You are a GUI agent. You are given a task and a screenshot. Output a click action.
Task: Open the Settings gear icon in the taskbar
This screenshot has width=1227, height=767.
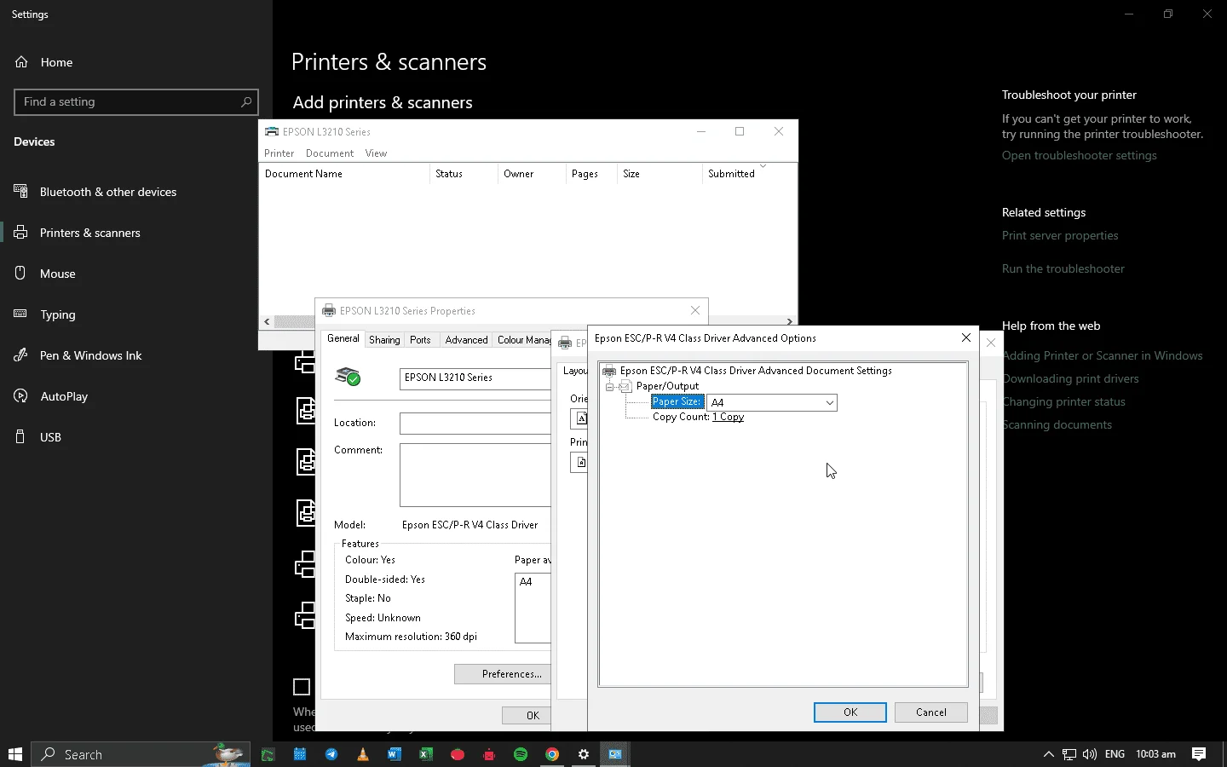point(584,754)
